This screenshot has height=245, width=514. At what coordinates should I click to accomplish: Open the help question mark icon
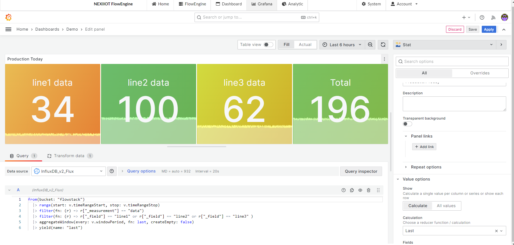click(482, 17)
